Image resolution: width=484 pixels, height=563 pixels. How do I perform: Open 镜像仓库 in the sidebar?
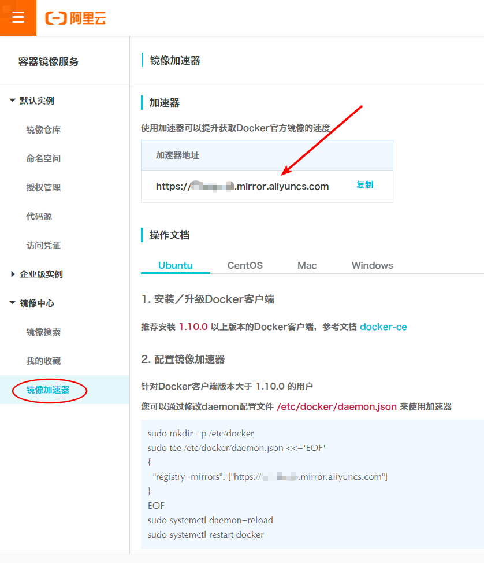click(x=43, y=129)
